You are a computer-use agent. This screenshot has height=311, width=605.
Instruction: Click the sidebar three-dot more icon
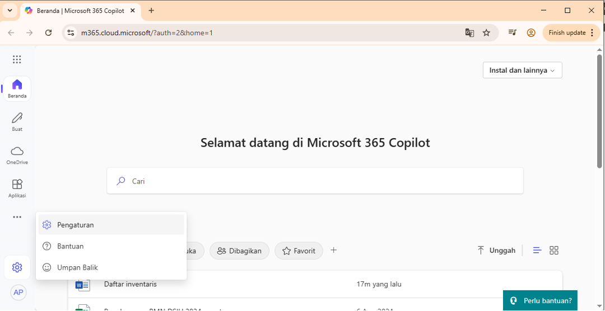17,217
